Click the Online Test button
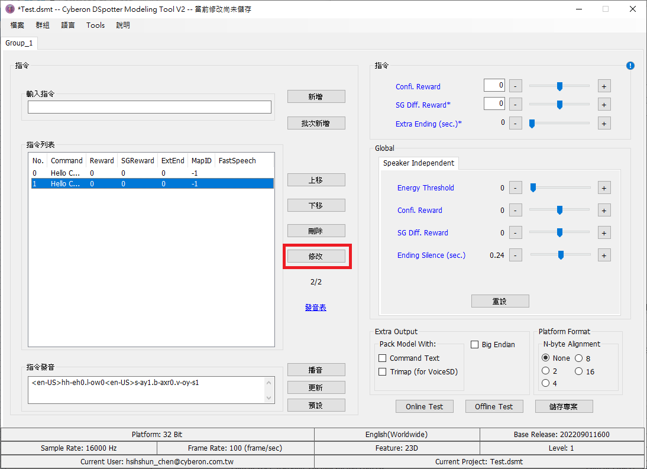 (424, 406)
